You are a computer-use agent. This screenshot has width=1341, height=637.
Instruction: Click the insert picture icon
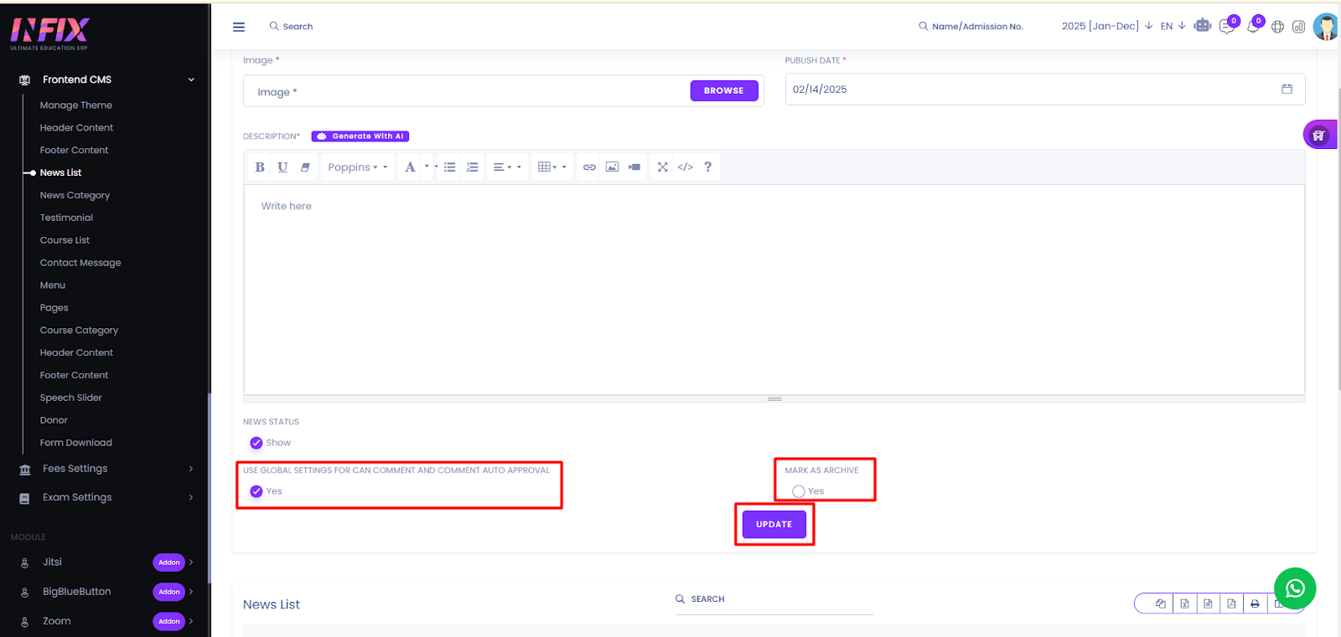[612, 167]
